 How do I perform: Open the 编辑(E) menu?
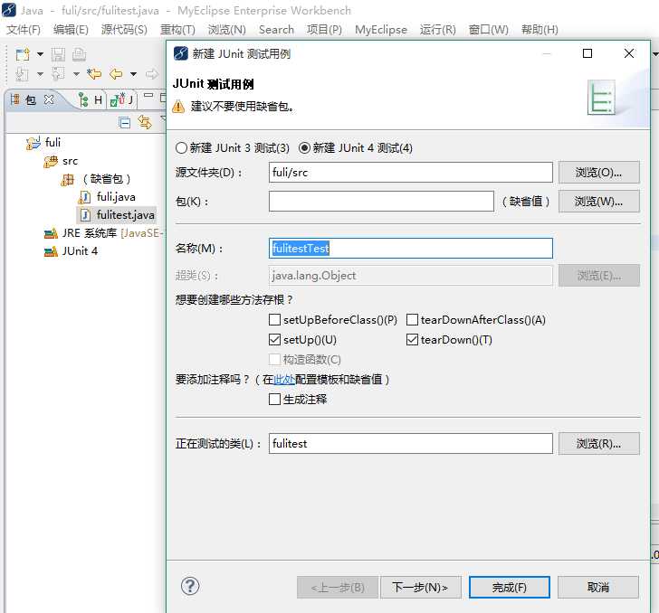tap(71, 30)
